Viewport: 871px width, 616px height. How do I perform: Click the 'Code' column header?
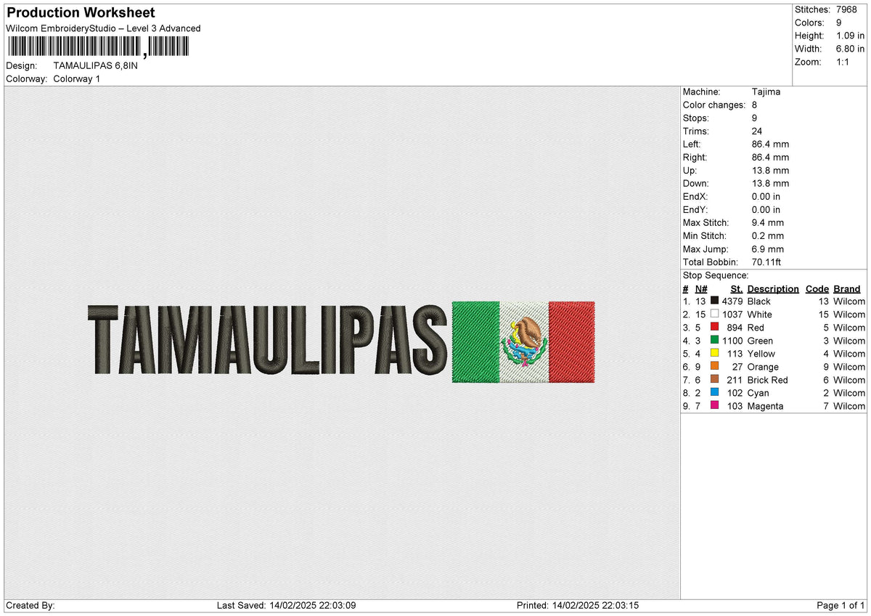tap(817, 289)
